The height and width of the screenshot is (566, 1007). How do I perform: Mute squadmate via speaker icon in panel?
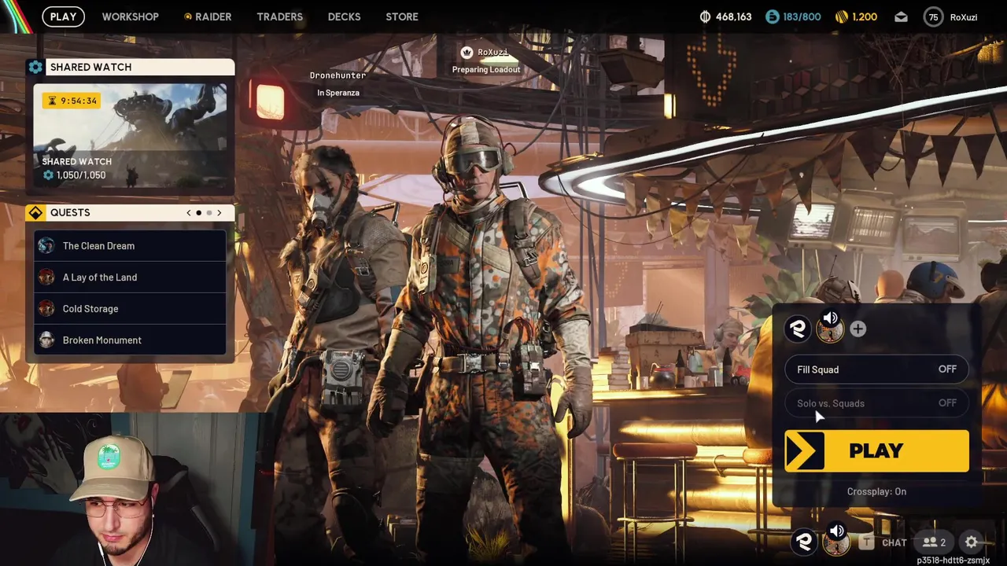(x=830, y=318)
